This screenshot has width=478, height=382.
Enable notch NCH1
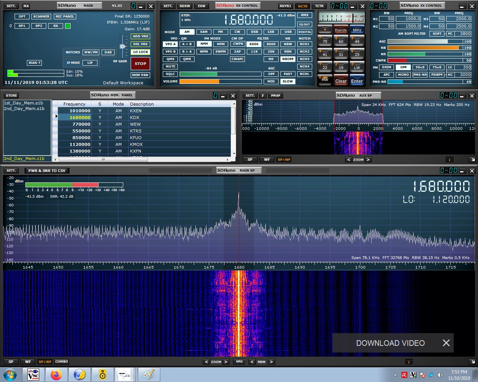(305, 44)
